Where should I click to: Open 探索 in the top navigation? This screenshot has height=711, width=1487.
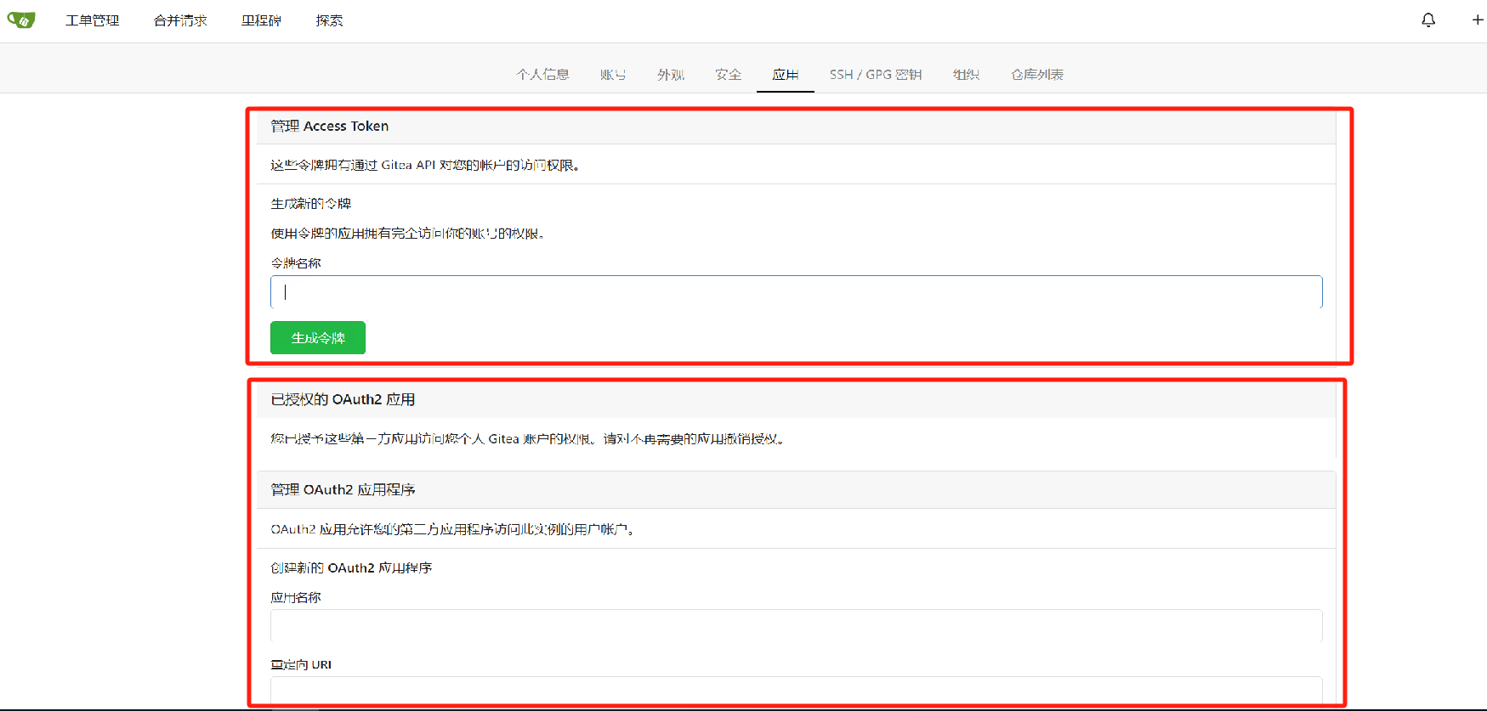329,20
